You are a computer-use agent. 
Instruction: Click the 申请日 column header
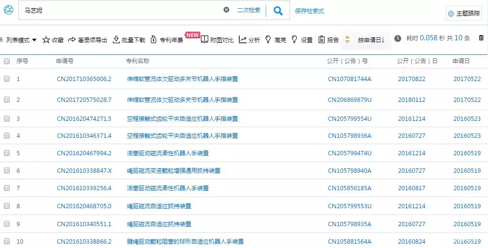(461, 61)
